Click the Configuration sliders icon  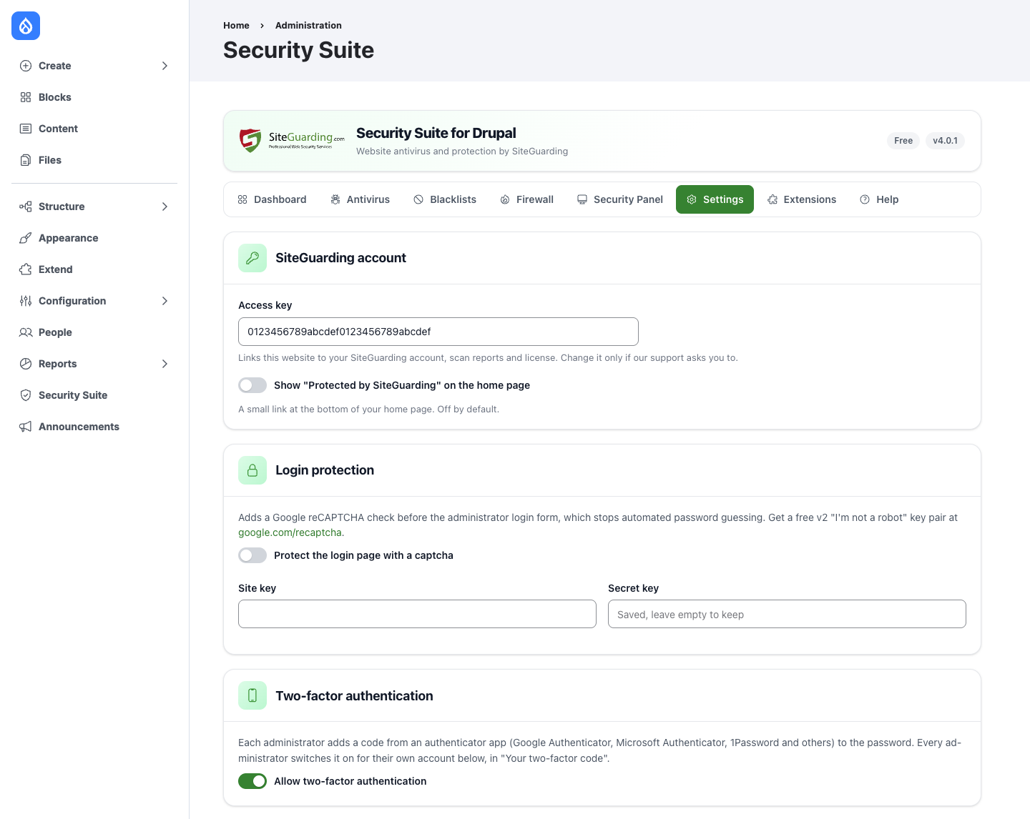[26, 301]
